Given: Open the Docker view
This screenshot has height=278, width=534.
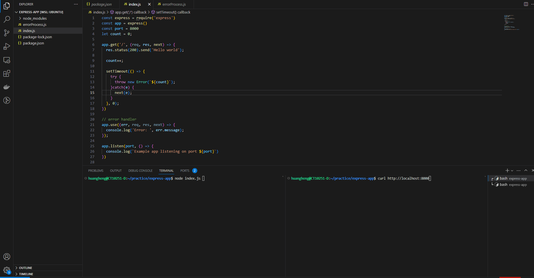Looking at the screenshot, I should click(7, 87).
